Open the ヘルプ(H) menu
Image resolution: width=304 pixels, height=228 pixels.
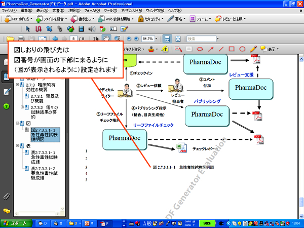coord(175,11)
